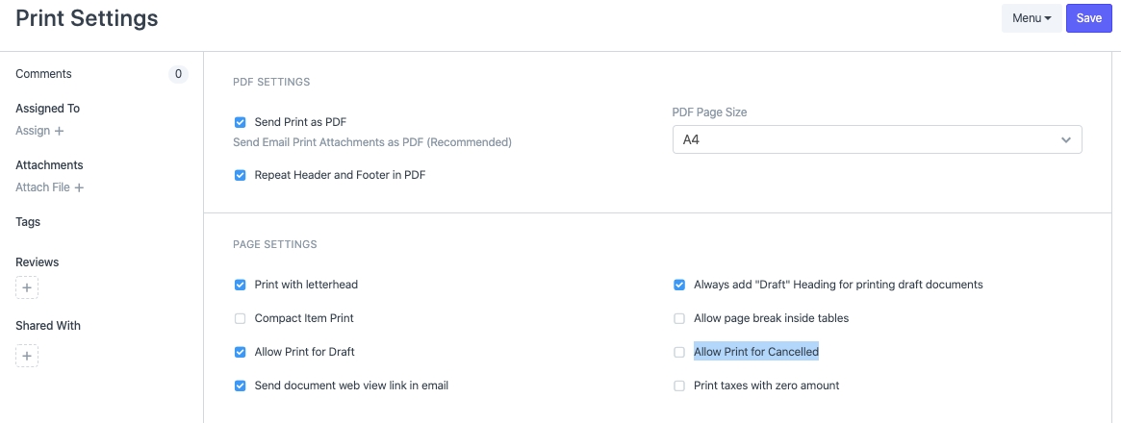Click the plus icon next to Assign
Viewport: 1121px width, 423px height.
pos(60,131)
